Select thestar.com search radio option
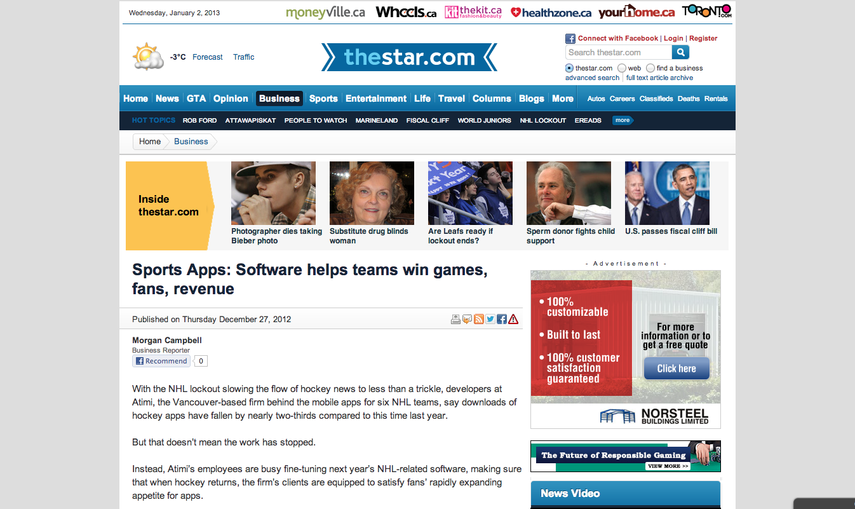This screenshot has width=855, height=509. (569, 68)
